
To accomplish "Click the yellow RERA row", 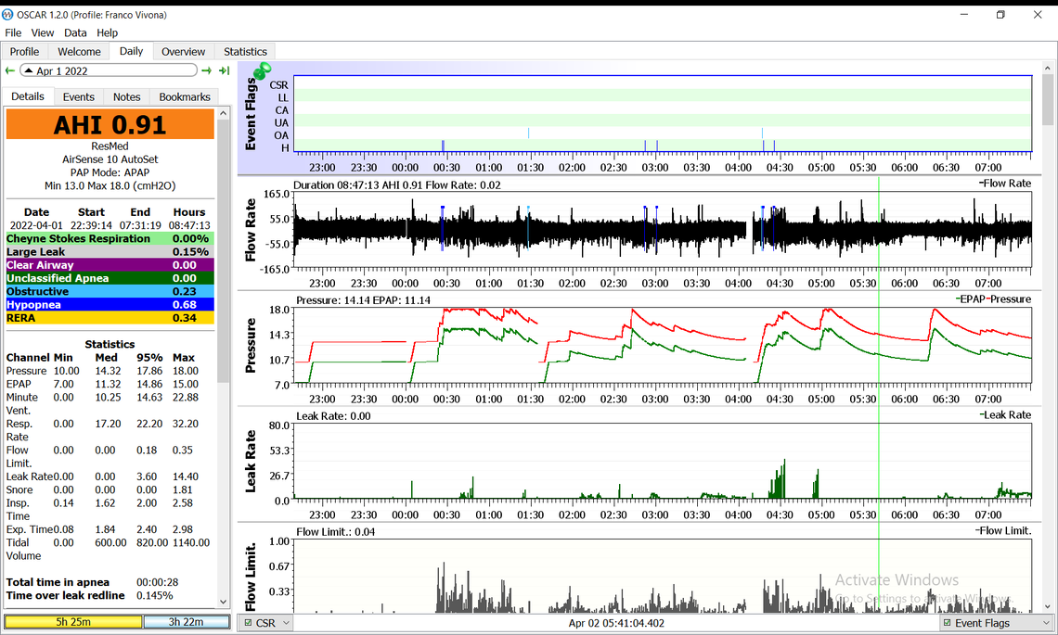I will point(110,318).
